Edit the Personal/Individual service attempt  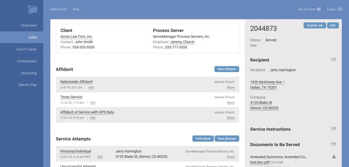pos(100,157)
